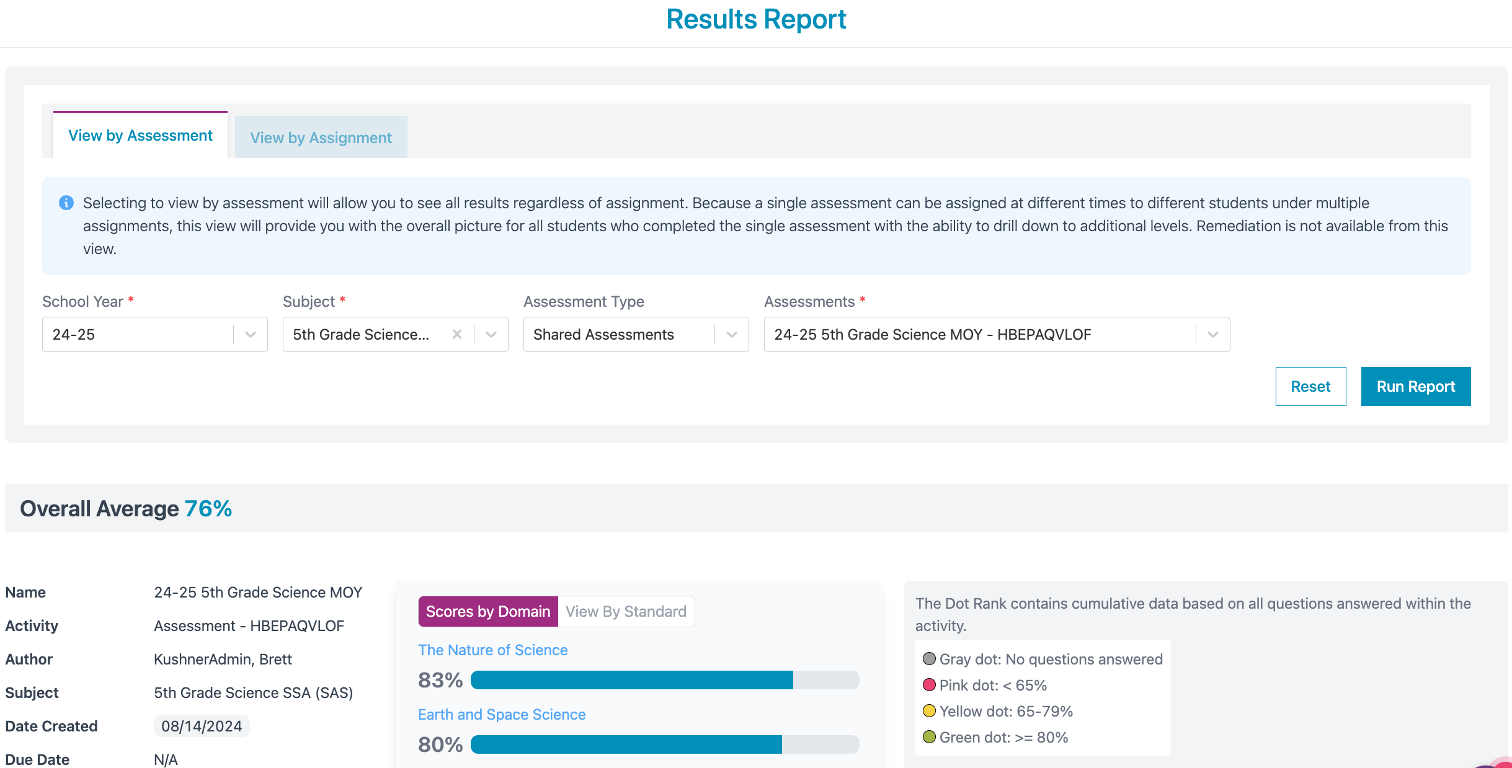Select the View By Standard toggle

coord(626,611)
